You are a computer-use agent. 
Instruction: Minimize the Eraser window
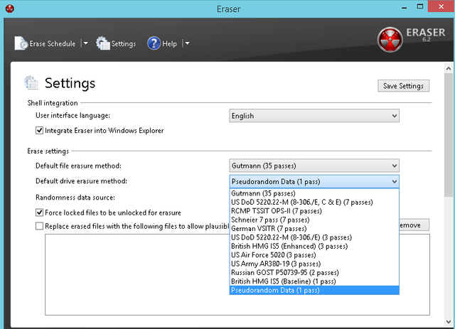405,7
